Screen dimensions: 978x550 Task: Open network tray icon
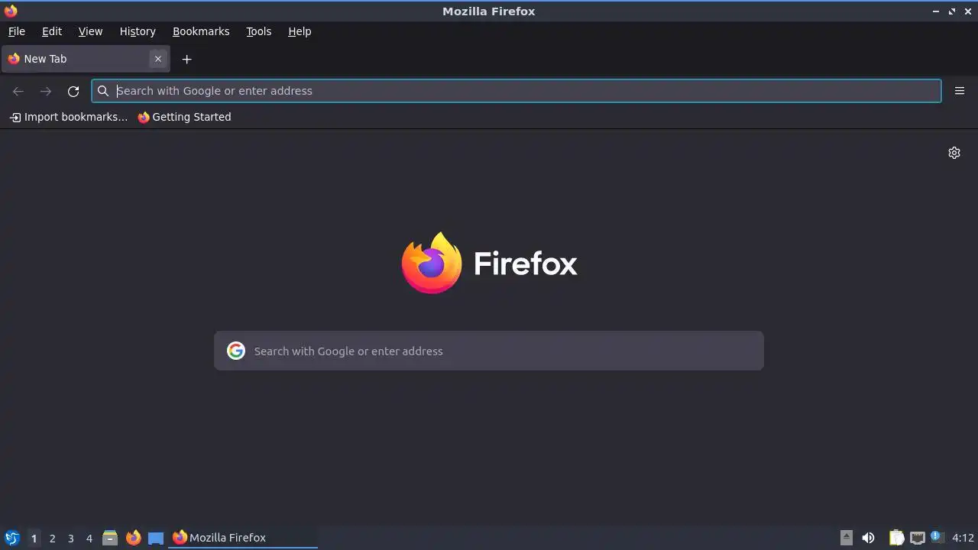point(918,538)
